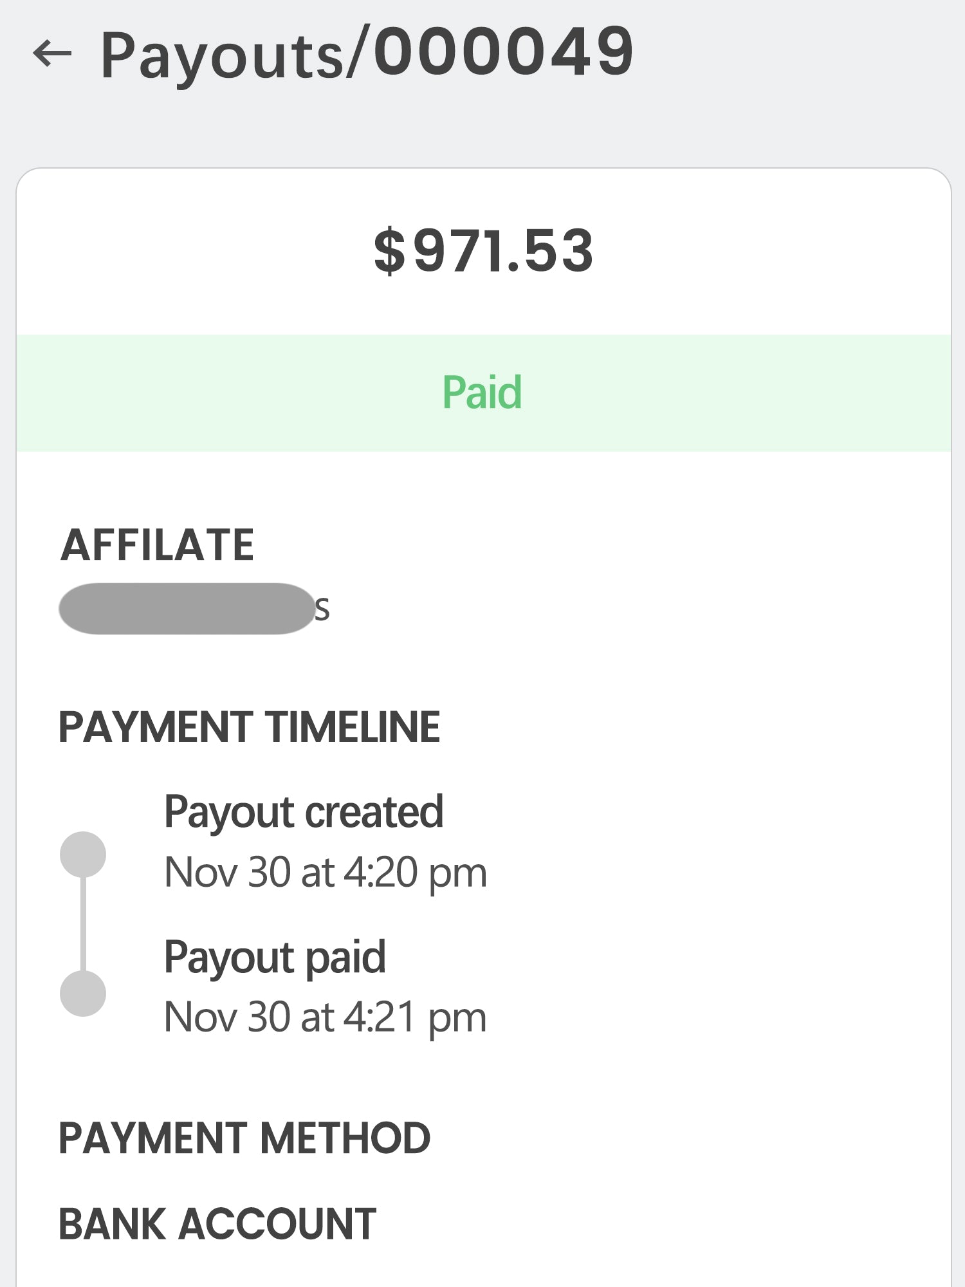Click the AFFILATE section heading

(158, 545)
